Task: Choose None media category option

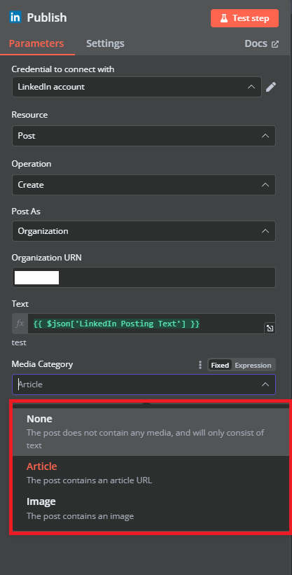Action: (x=151, y=432)
